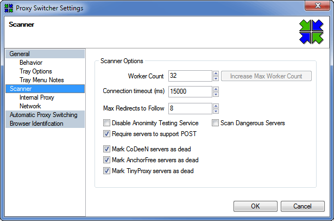Check Scan Dangerous Servers option

tap(215, 123)
